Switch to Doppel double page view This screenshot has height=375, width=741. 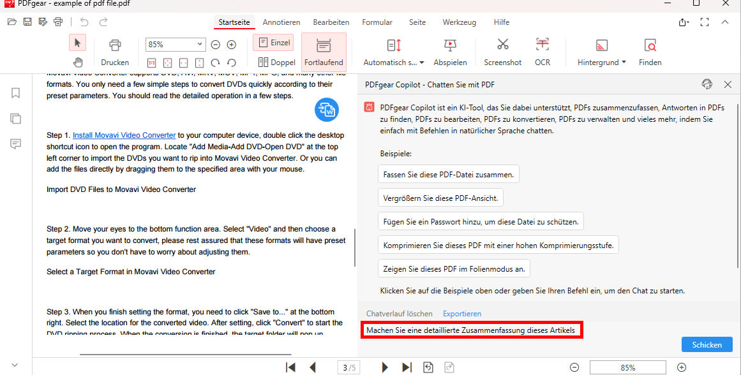[x=276, y=62]
